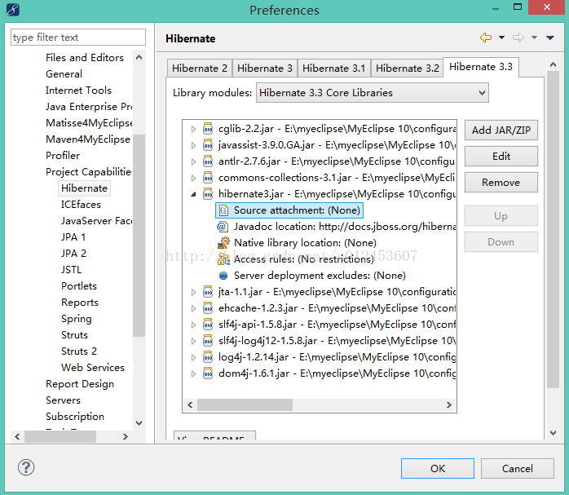Open the JPA 2 category

(x=73, y=254)
